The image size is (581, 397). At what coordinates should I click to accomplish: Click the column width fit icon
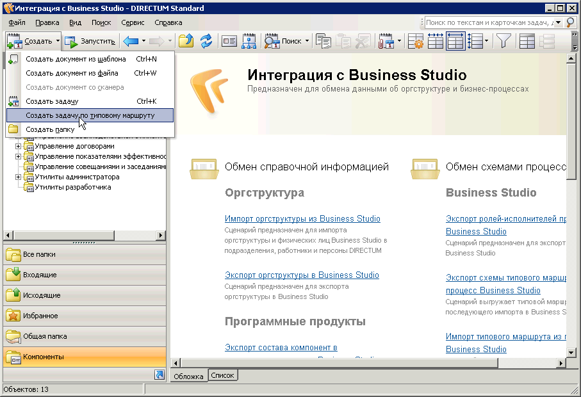[x=436, y=41]
